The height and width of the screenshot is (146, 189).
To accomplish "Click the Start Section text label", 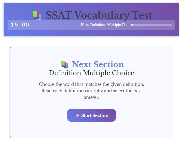I will coord(95,115).
